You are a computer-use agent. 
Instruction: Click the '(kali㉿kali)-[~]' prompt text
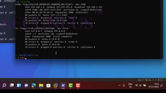click(29, 55)
